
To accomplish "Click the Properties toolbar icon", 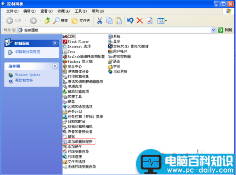I will (x=150, y=21).
